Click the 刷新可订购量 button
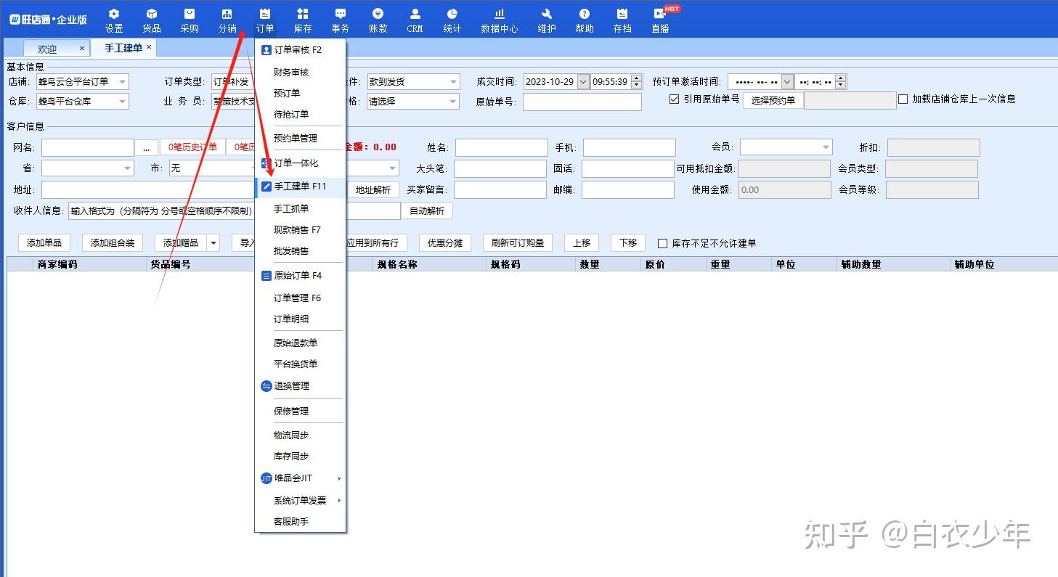Screen dimensions: 1058x577 tap(518, 243)
